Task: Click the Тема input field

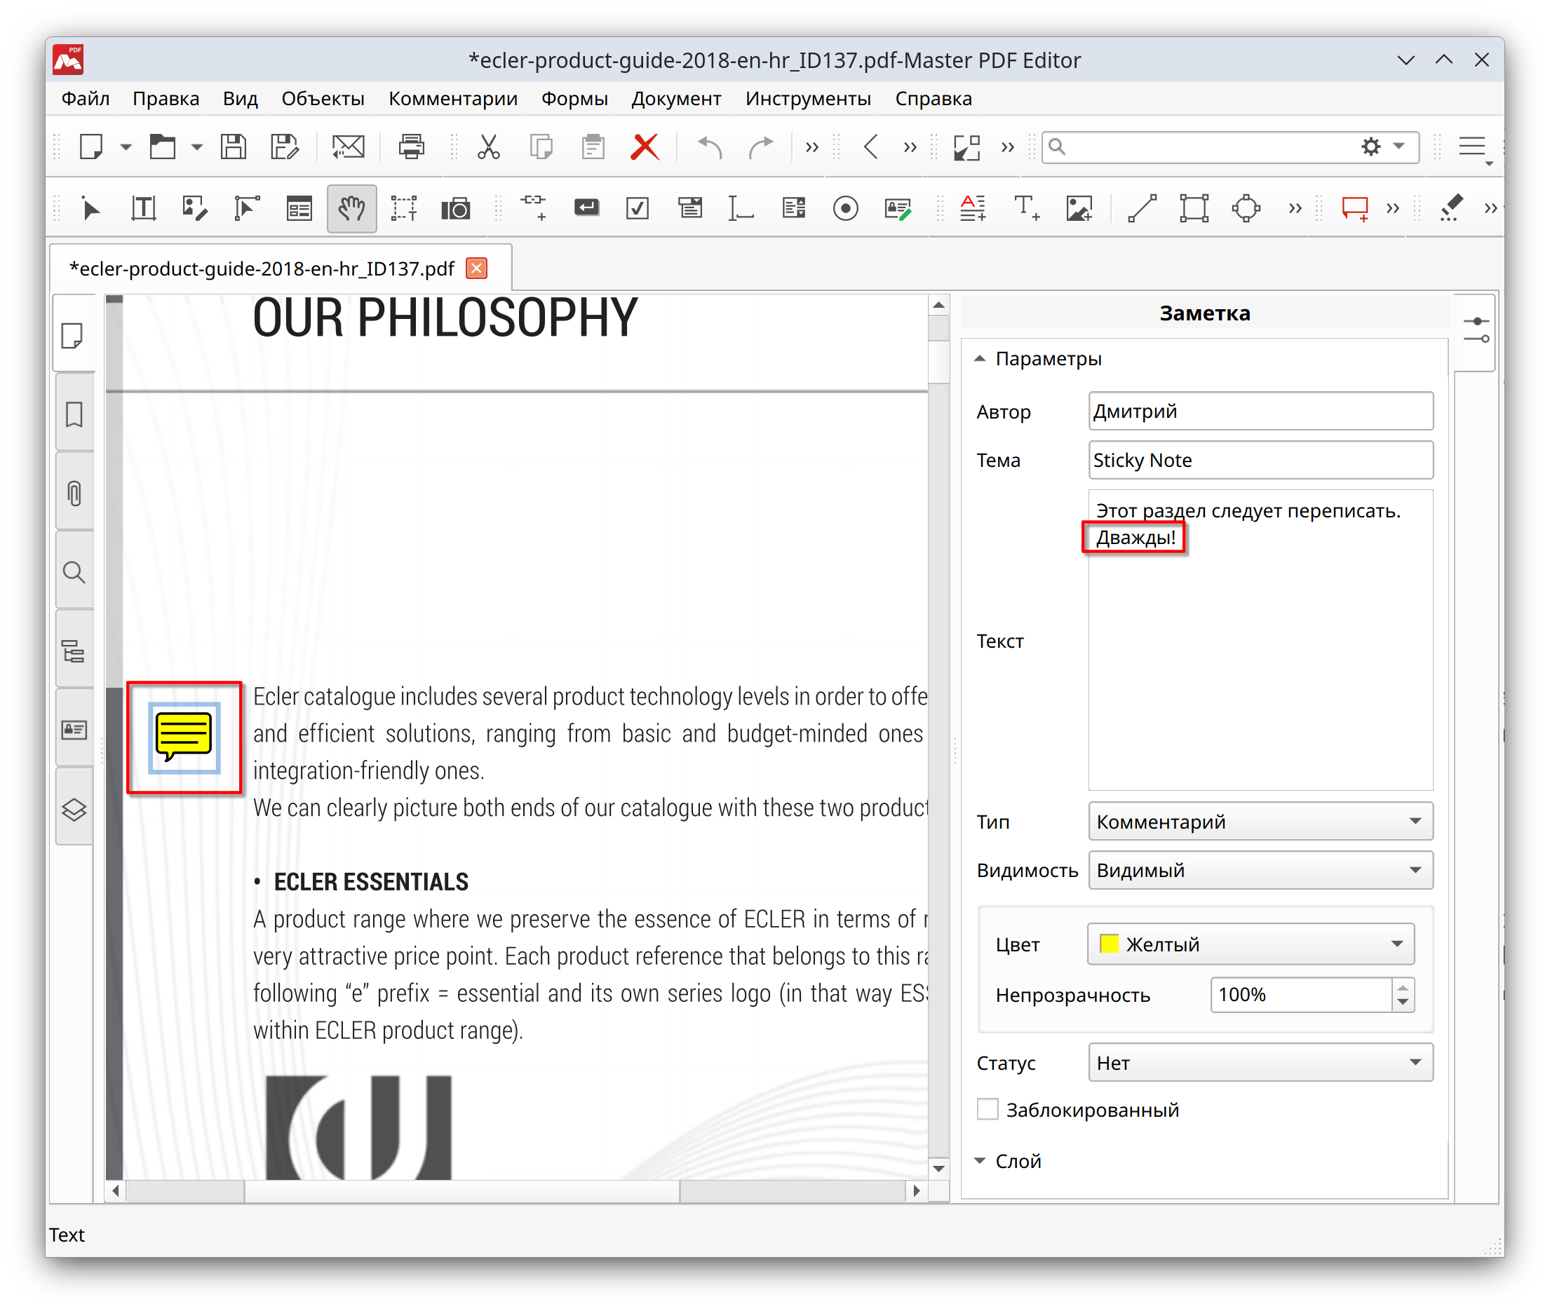Action: tap(1260, 460)
